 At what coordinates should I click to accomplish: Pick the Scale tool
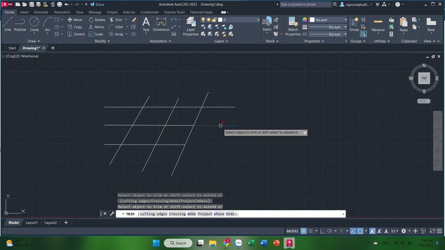(x=96, y=34)
